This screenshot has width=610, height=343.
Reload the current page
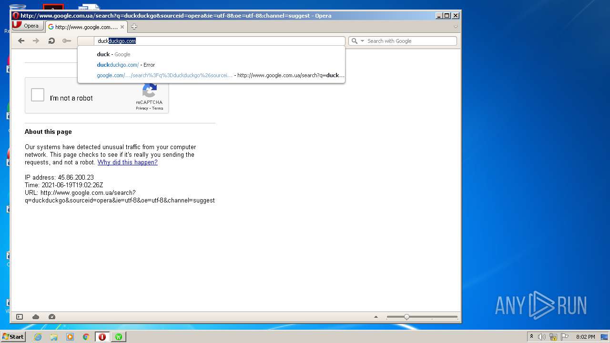coord(51,41)
